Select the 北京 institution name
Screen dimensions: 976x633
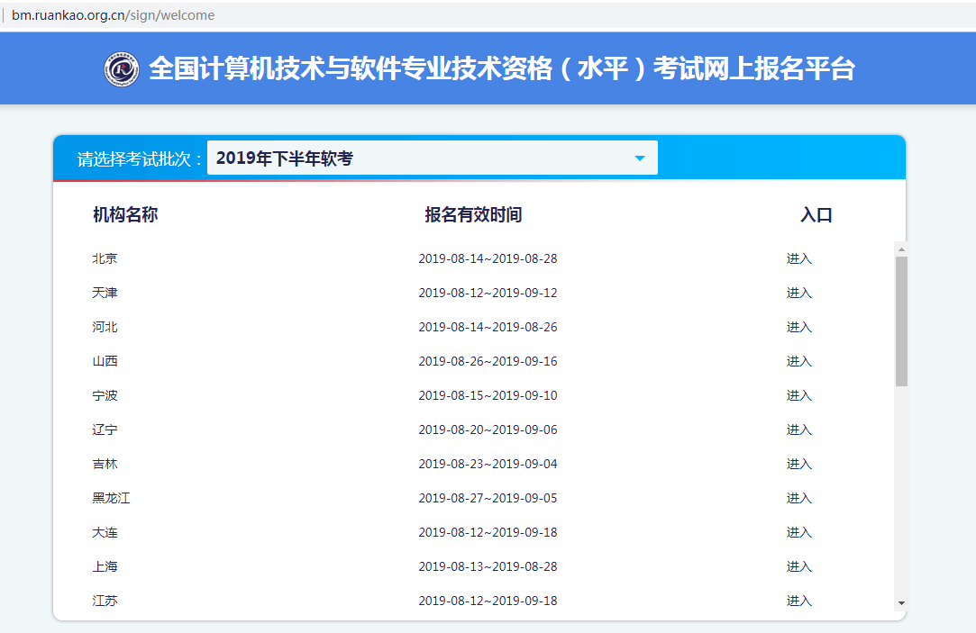(105, 258)
